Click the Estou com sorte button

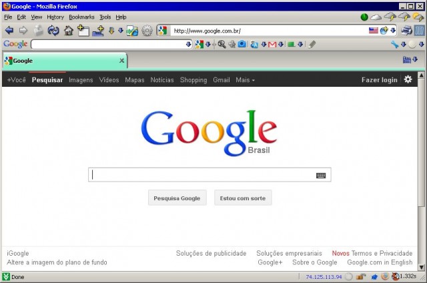pyautogui.click(x=243, y=198)
